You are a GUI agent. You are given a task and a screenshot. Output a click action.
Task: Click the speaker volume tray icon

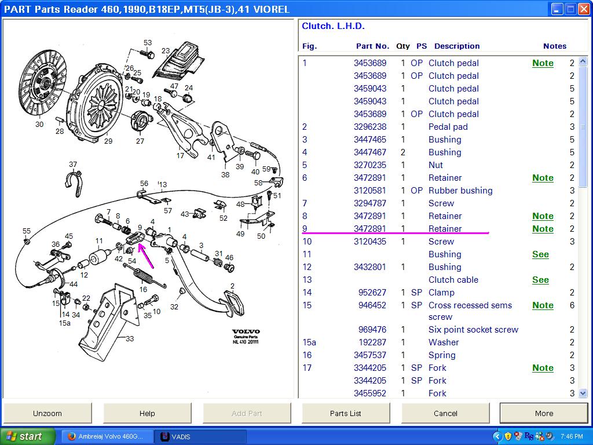(550, 436)
